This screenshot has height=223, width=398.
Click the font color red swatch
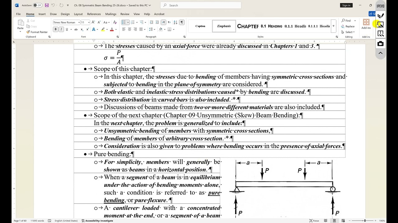[112, 29]
